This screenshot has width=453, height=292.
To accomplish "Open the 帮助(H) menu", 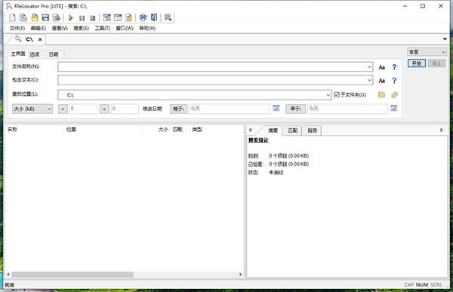I will pyautogui.click(x=147, y=29).
